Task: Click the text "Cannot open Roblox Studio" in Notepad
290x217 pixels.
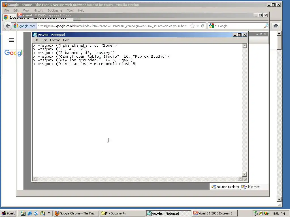Action: point(88,57)
